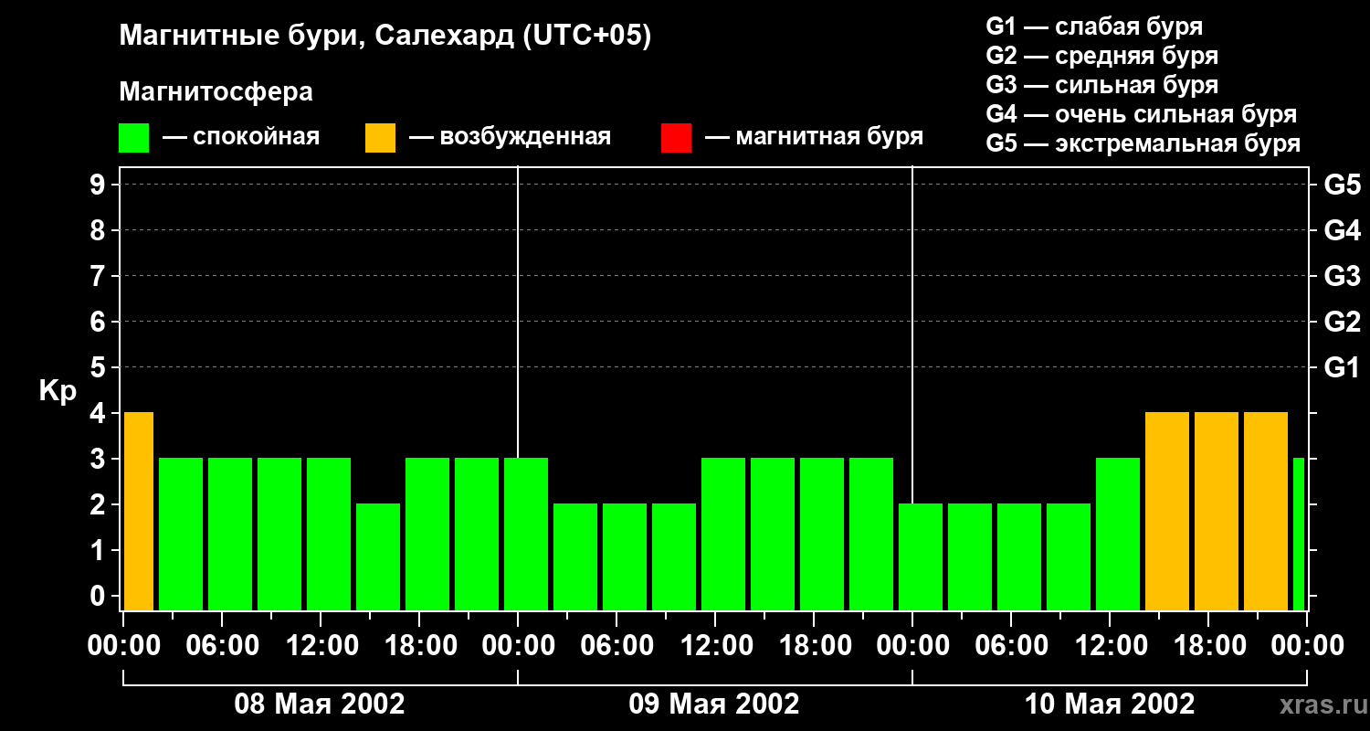The image size is (1370, 731).
Task: Click the last orange bar on 10 May
Action: (x=1266, y=512)
